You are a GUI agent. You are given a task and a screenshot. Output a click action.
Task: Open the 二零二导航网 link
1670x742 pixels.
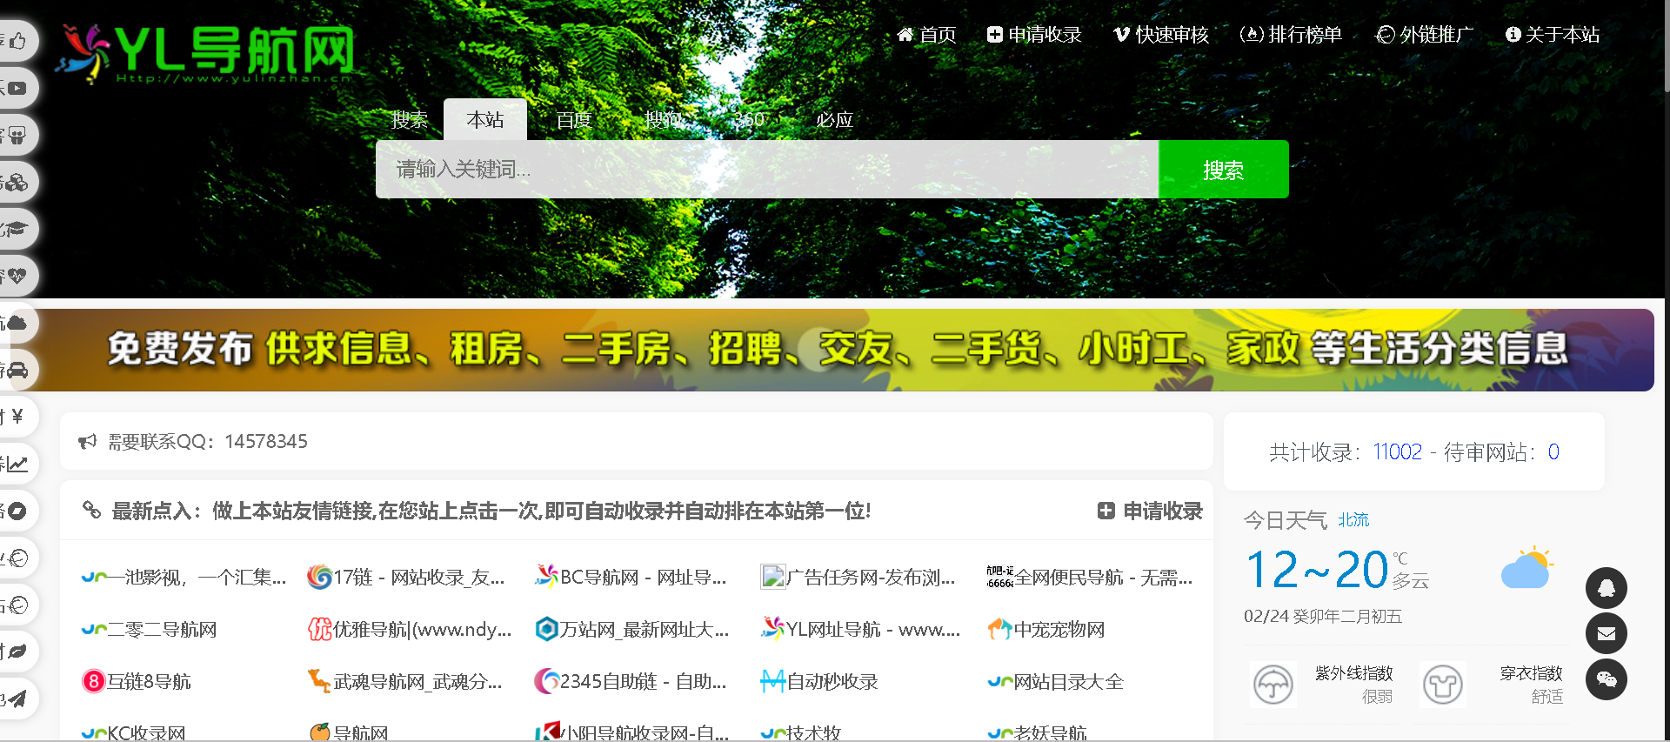149,629
